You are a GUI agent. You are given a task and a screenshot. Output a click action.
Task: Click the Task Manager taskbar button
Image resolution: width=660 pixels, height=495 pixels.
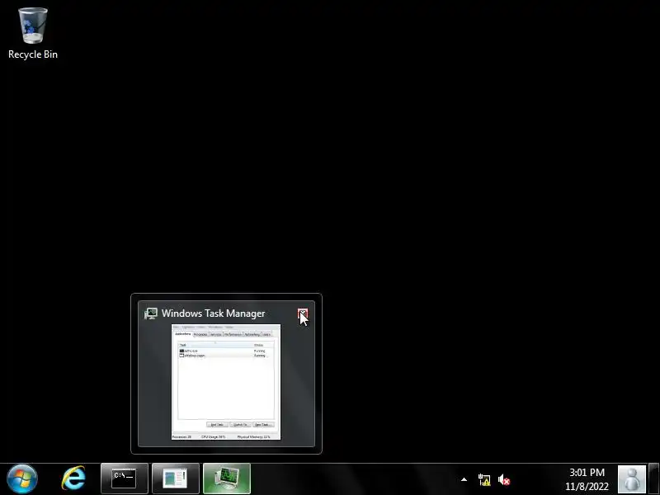227,478
